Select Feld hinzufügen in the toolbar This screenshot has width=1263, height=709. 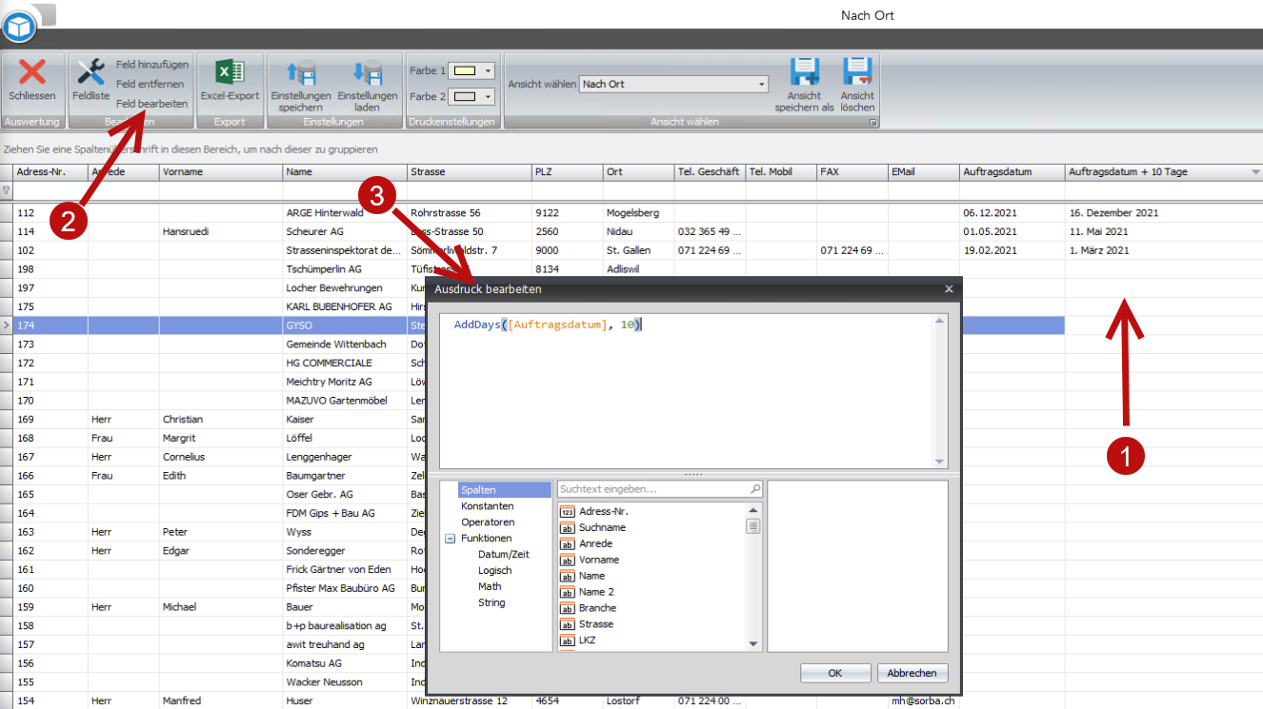[x=152, y=65]
